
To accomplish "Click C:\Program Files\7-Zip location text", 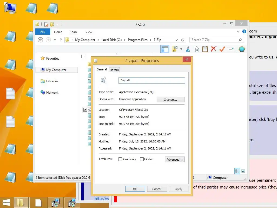I will click(x=134, y=110).
